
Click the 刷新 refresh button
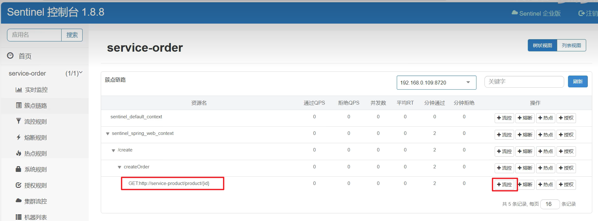[x=578, y=81]
